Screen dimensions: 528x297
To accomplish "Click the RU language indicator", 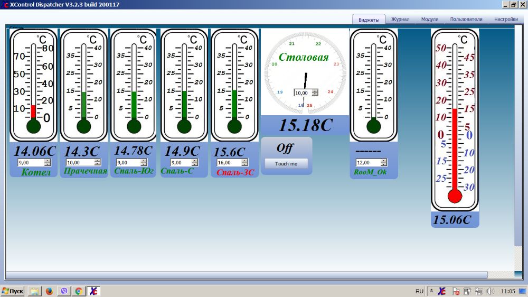I will (419, 291).
